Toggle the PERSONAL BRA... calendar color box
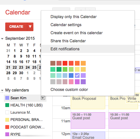Image resolution: width=140 pixels, height=139 pixels. pos(7,120)
